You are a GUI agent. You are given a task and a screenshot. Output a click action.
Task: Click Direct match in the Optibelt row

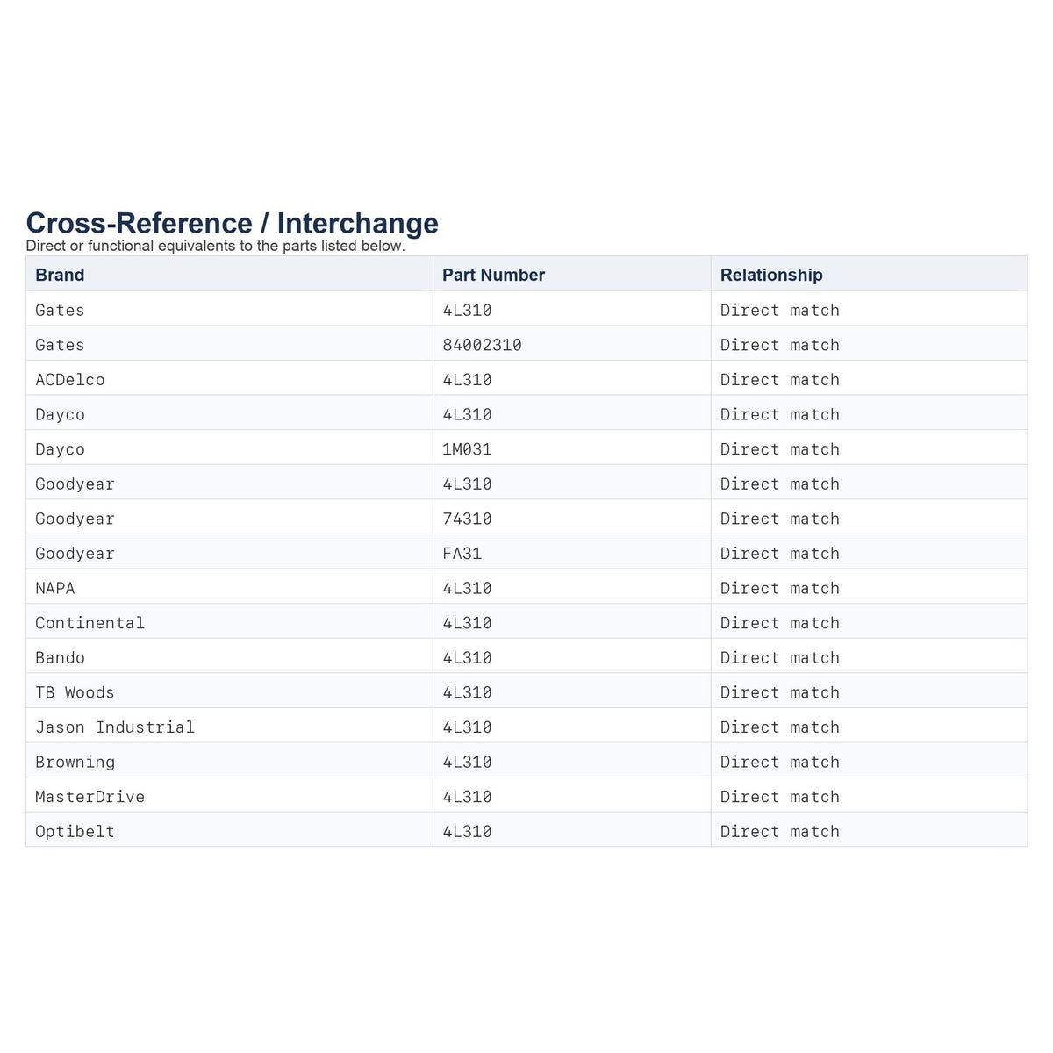coord(780,832)
